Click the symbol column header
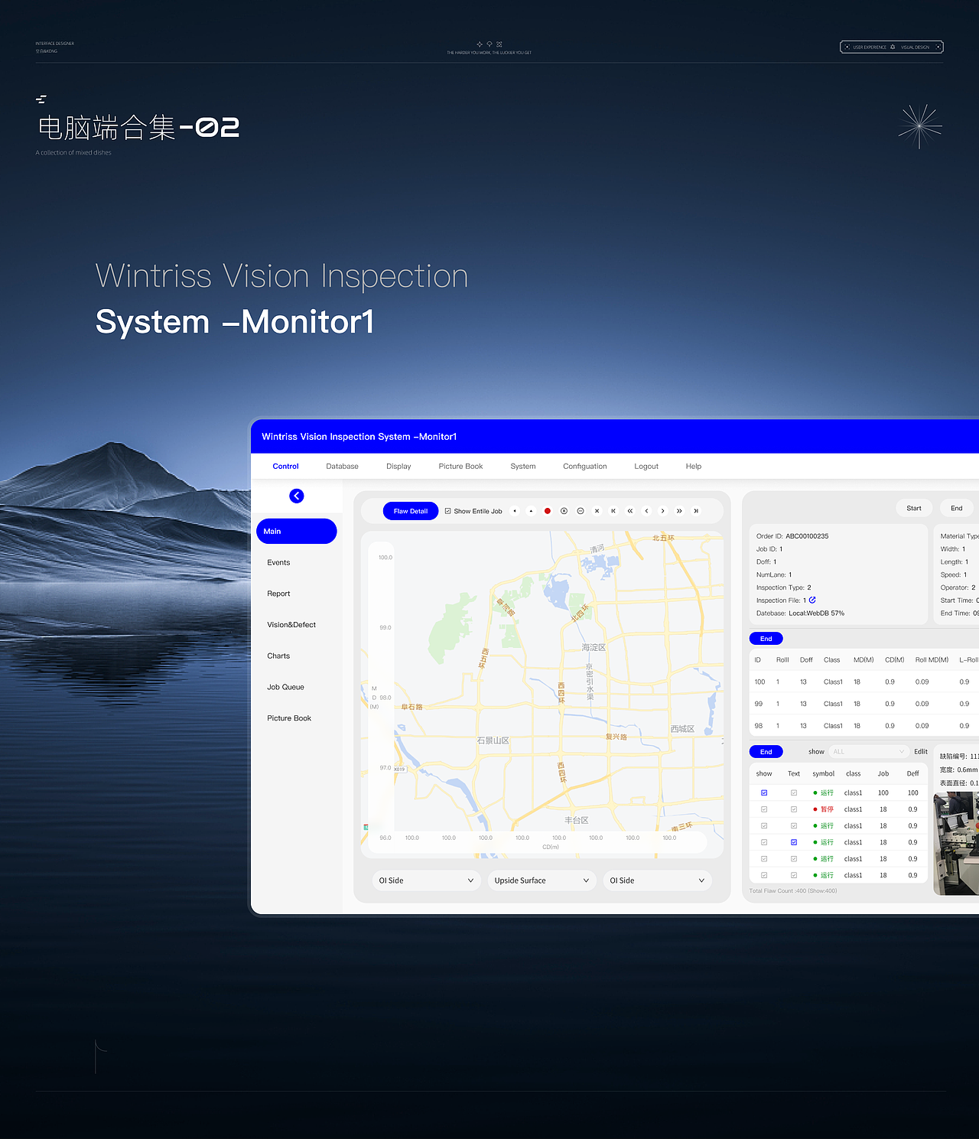The image size is (979, 1139). point(824,774)
